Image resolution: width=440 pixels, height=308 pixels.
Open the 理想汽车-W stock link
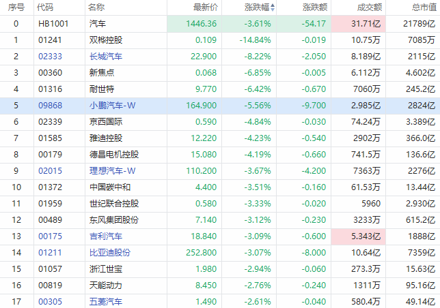click(x=112, y=171)
